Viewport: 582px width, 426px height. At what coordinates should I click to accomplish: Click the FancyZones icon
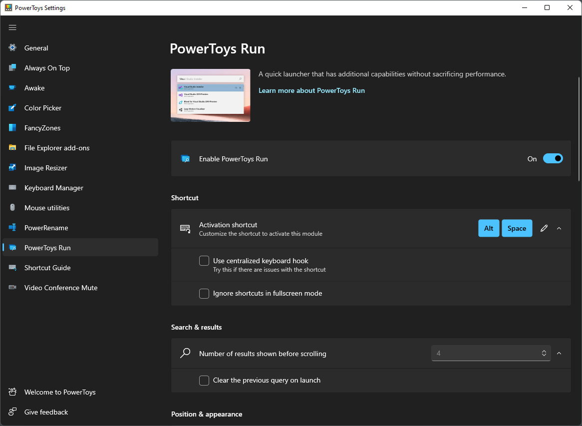(12, 128)
